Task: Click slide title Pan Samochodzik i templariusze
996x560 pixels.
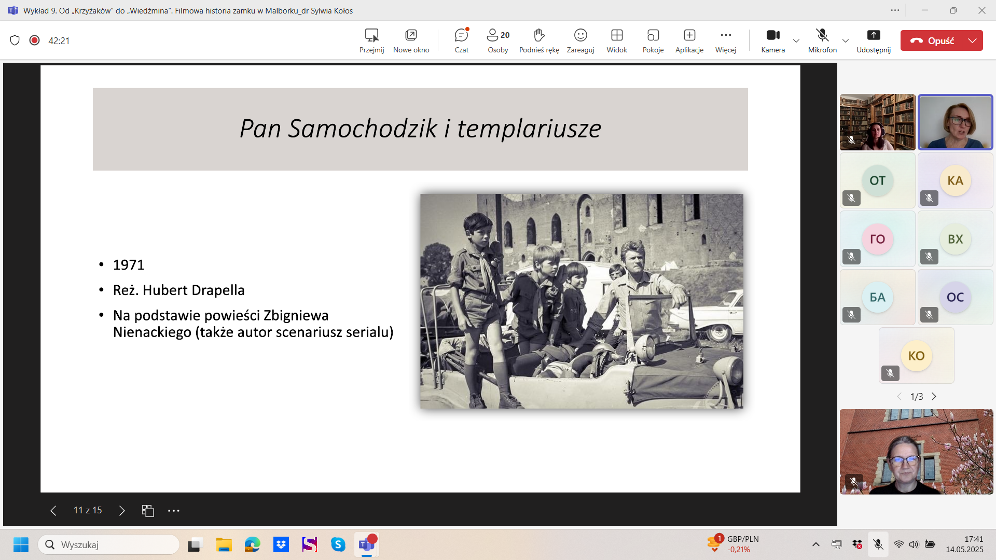Action: tap(420, 129)
